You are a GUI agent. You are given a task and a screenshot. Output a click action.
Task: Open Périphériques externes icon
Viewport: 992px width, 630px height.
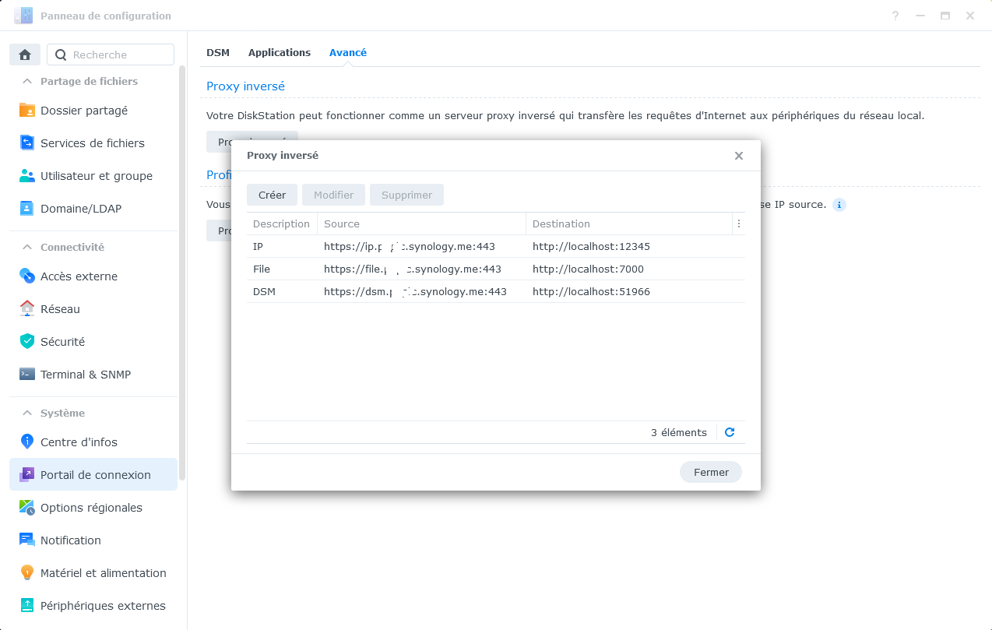27,606
